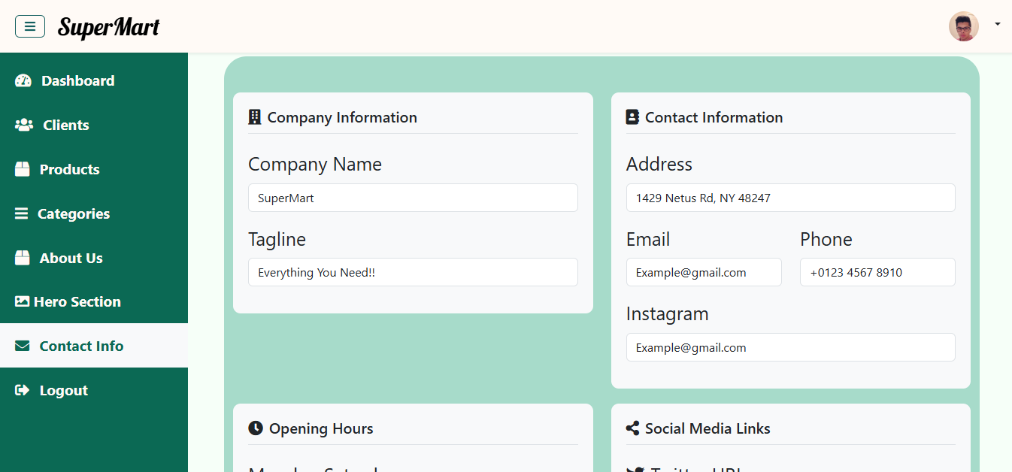Viewport: 1012px width, 472px height.
Task: Click the Logout arrow icon
Action: coord(23,390)
